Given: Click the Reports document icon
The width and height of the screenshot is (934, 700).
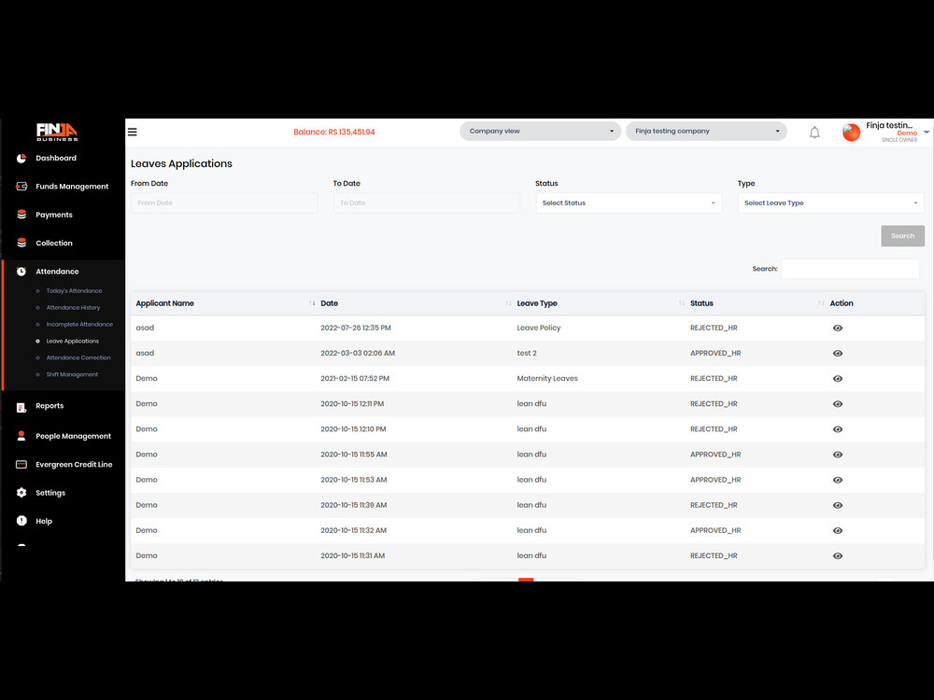Looking at the screenshot, I should [x=21, y=407].
